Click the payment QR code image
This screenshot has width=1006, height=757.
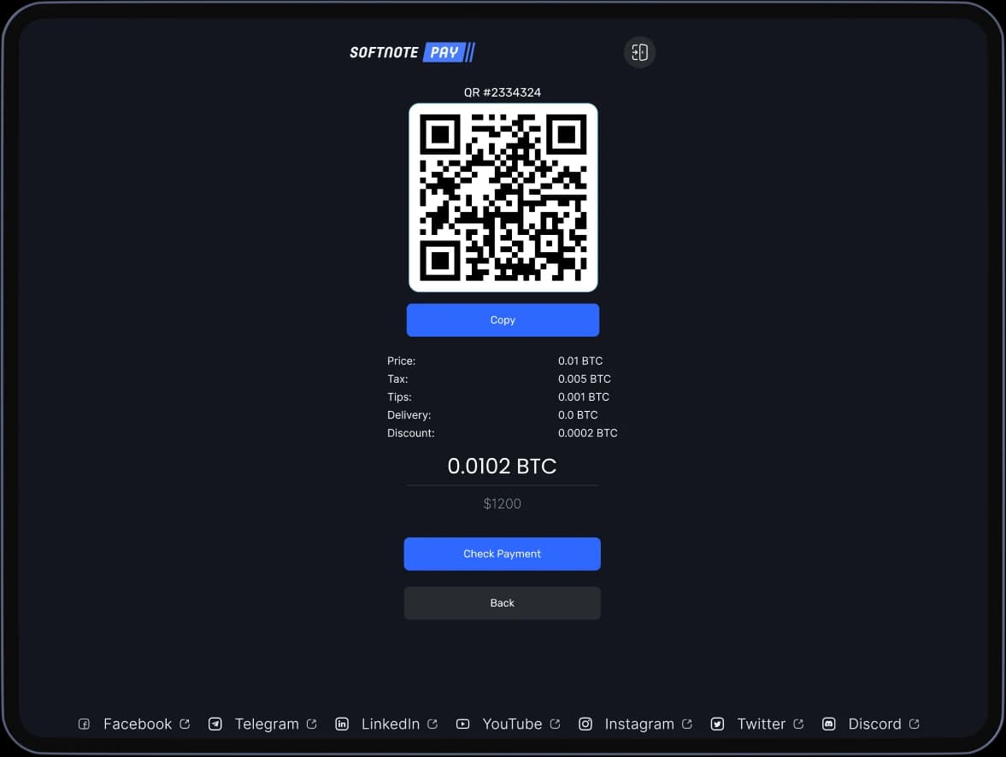click(x=503, y=197)
